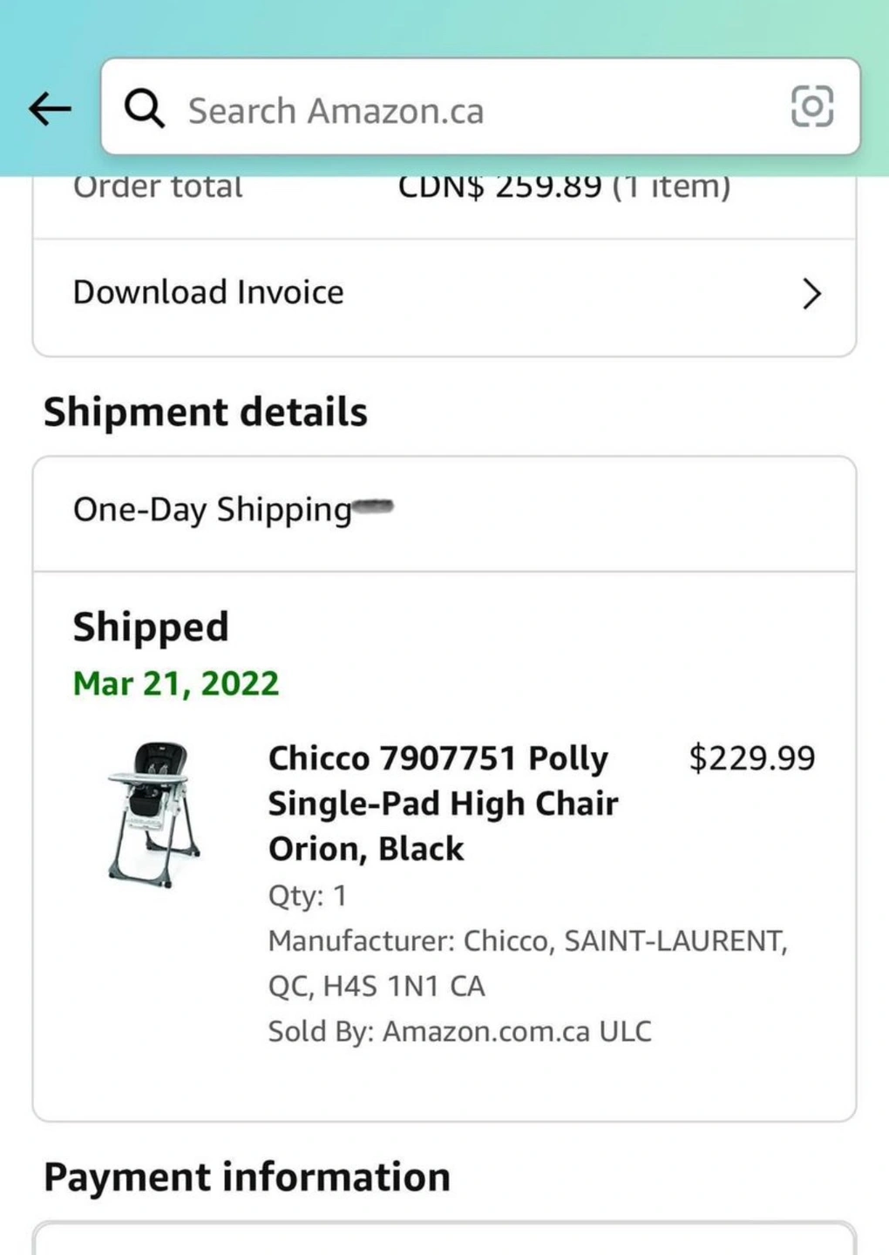Tap the Shipment details heading
This screenshot has width=889, height=1255.
[x=206, y=412]
